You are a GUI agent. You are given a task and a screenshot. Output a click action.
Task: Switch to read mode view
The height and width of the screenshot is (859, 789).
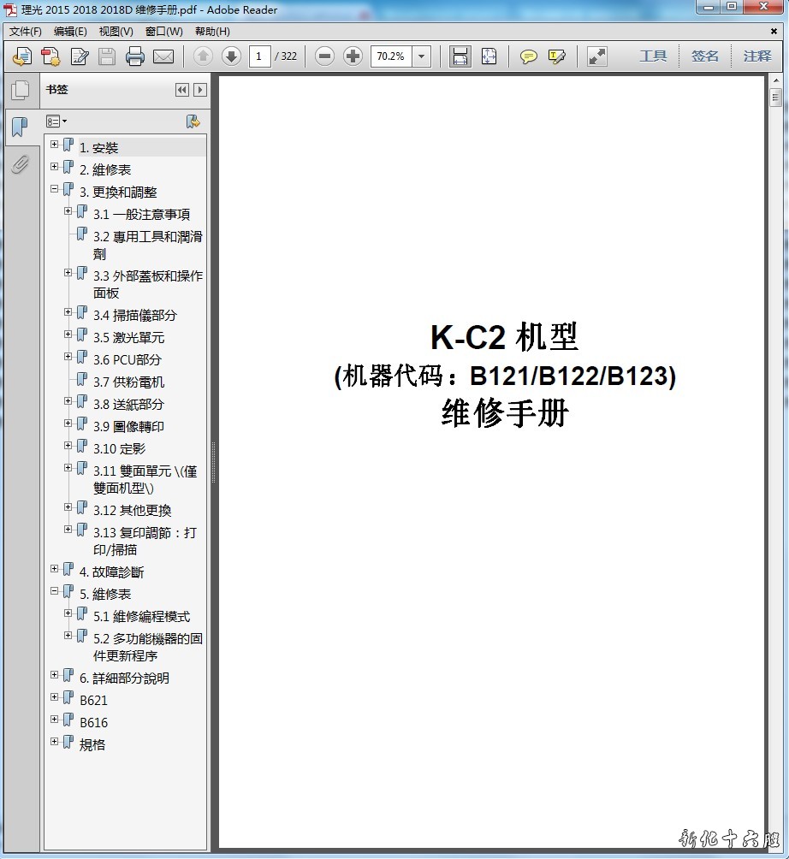[x=597, y=56]
